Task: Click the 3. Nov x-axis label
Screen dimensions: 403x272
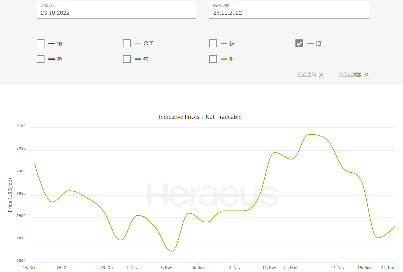Action: 166,268
